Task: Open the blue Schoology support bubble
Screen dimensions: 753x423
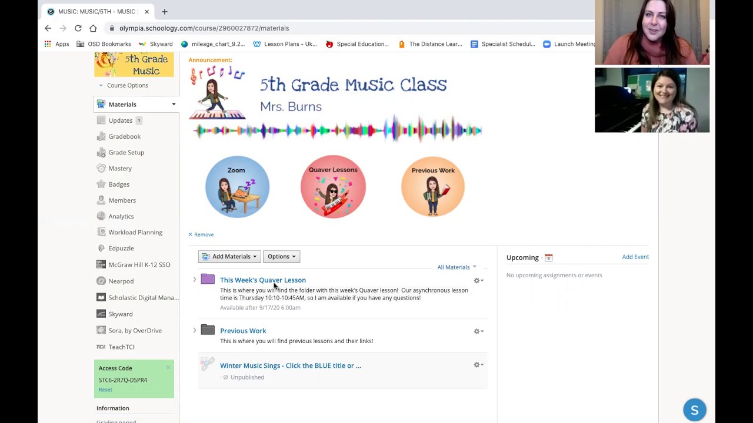Action: click(695, 410)
